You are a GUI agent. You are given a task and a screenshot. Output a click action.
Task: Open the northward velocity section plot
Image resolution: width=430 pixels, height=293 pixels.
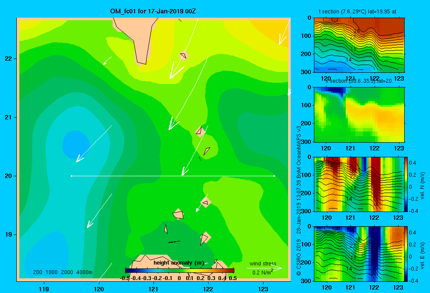[x=359, y=184]
